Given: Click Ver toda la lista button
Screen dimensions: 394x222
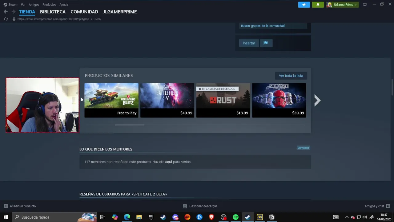Looking at the screenshot, I should [291, 76].
